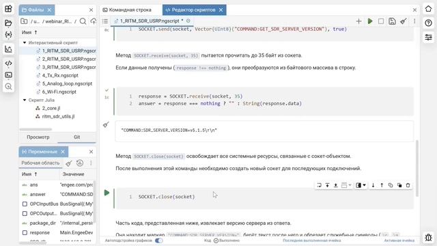Screen dimensions: 437x246
Task: Open the Variables panel three-dot menu
Action: (91, 163)
